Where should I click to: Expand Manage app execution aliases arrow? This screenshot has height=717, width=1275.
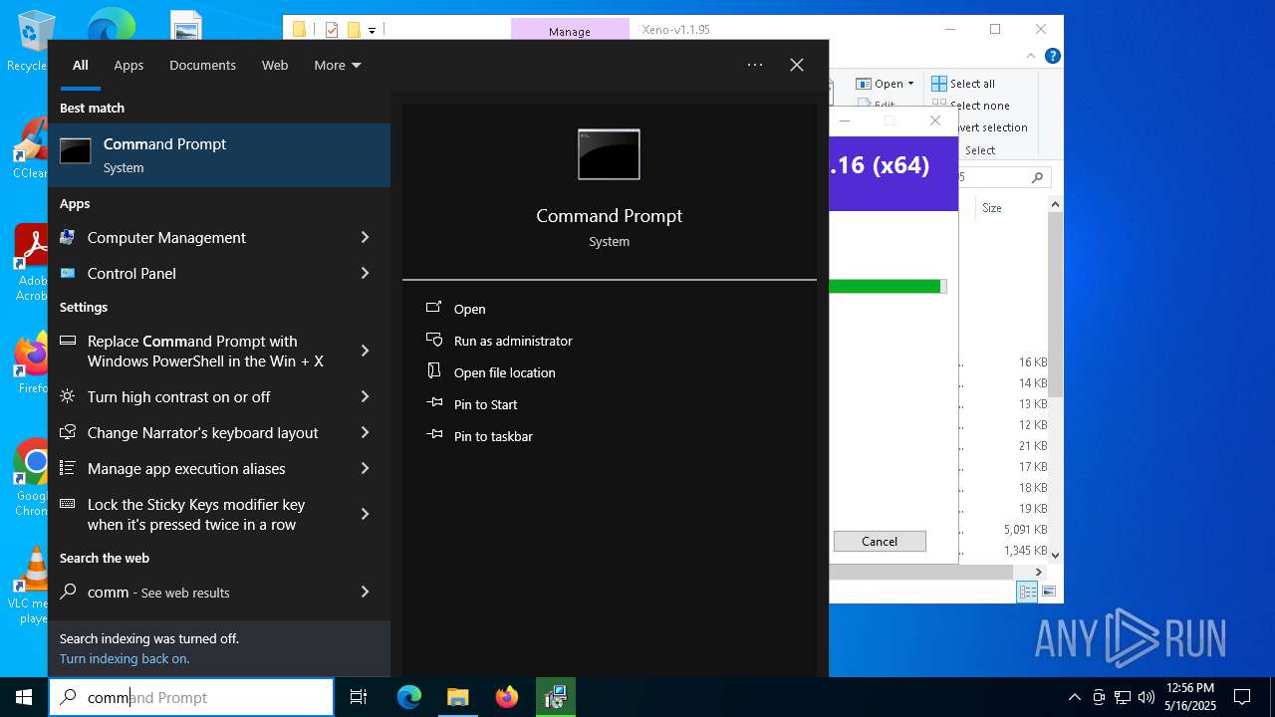pos(365,468)
